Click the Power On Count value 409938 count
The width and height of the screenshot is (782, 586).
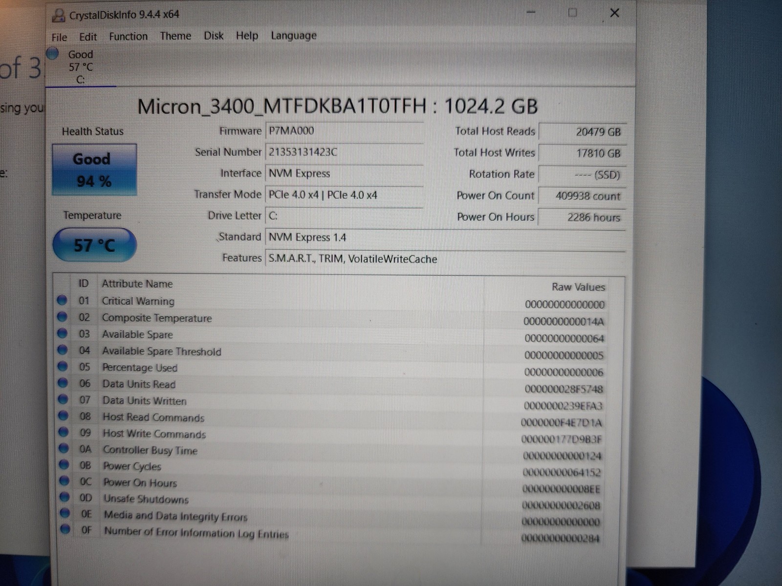coord(582,196)
